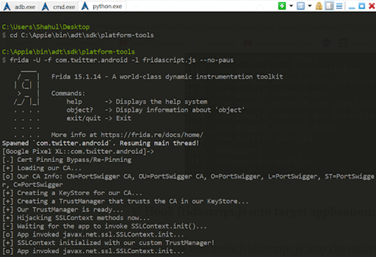Click the icon on the adb.exe tab
Image resolution: width=376 pixels, height=257 pixels.
pyautogui.click(x=7, y=7)
